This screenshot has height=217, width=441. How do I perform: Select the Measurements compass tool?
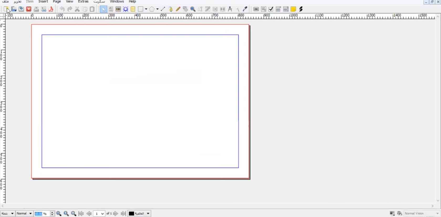230,9
